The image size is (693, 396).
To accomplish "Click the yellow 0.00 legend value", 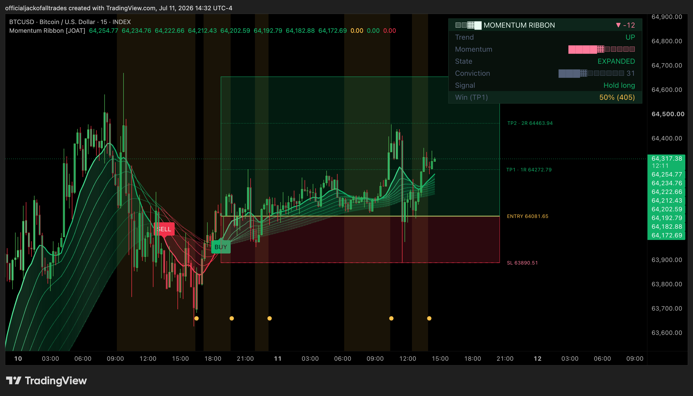I will click(x=357, y=30).
